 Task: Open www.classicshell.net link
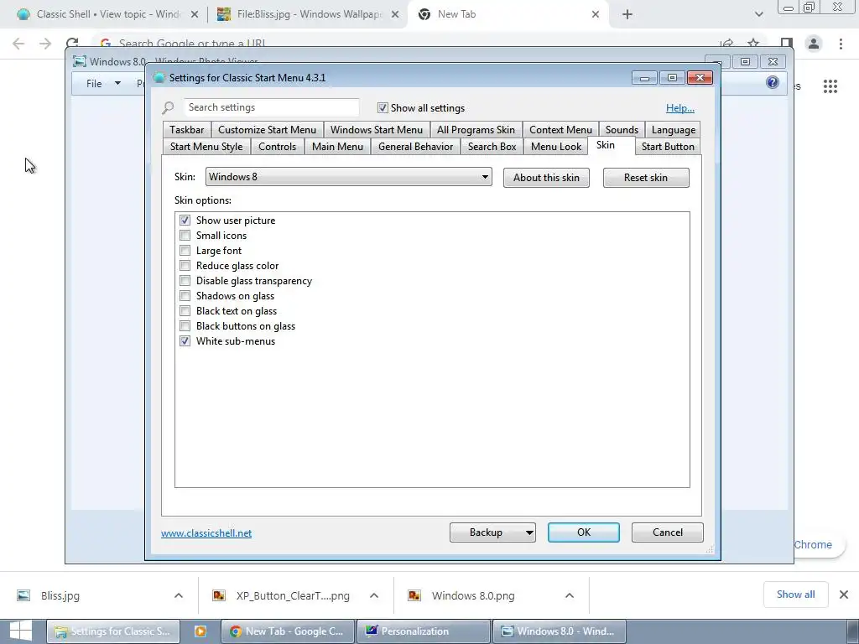(206, 532)
